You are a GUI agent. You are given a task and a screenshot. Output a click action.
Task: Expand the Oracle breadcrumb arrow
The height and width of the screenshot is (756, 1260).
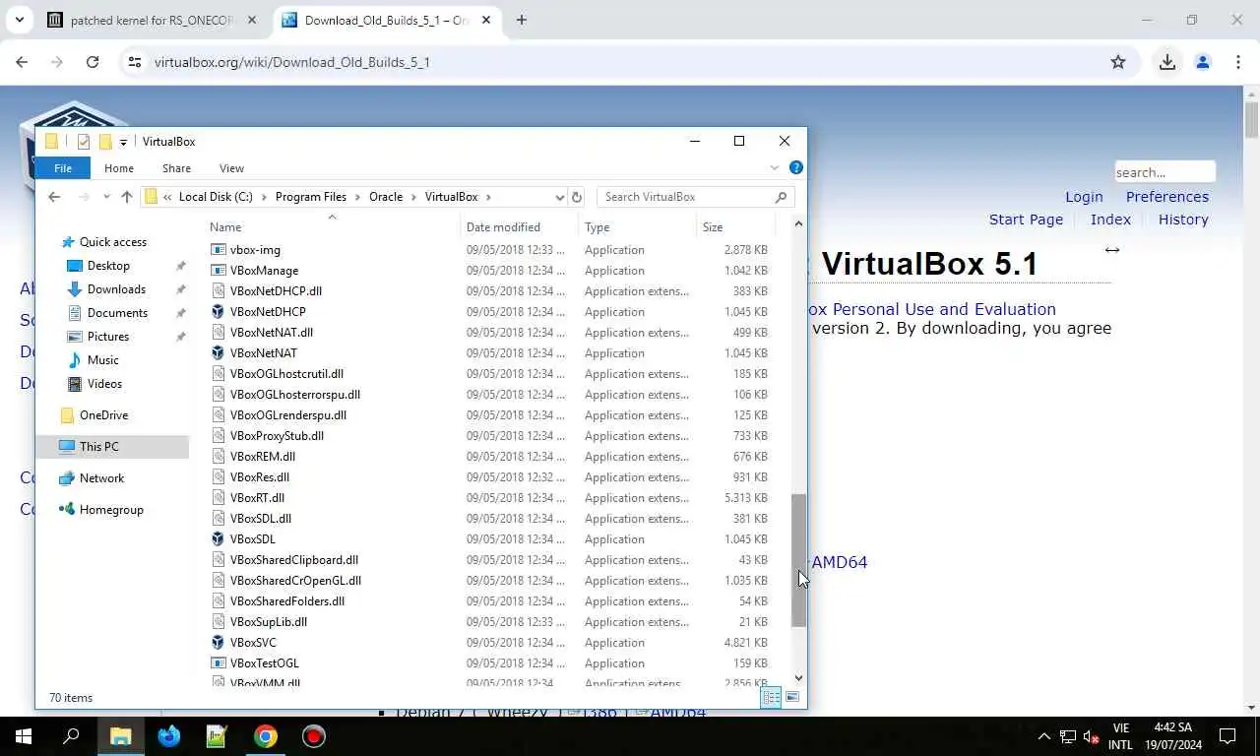(414, 197)
